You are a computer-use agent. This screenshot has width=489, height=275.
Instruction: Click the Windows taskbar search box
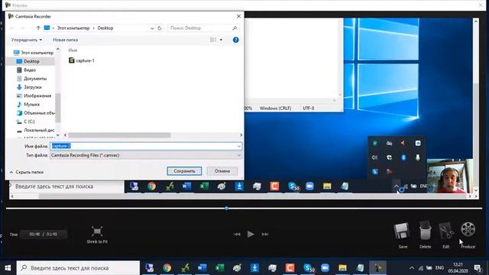coord(78,268)
